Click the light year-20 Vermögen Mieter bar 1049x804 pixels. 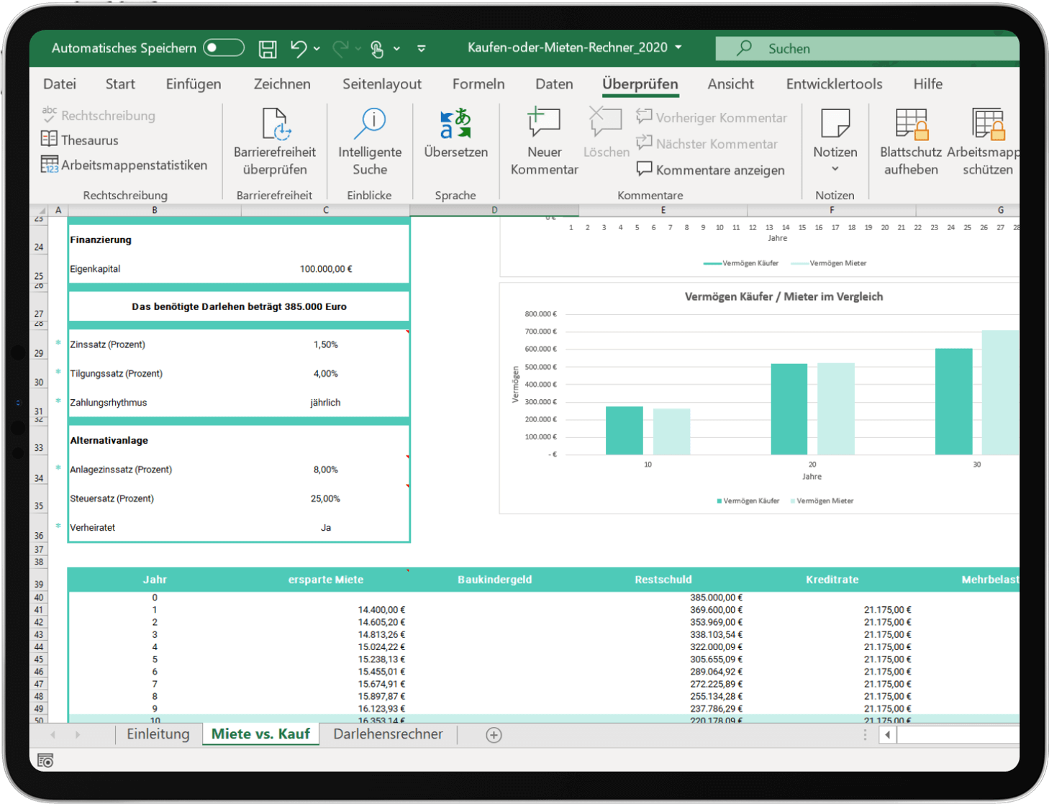[836, 408]
